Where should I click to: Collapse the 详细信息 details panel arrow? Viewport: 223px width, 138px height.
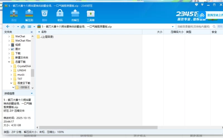[32, 93]
